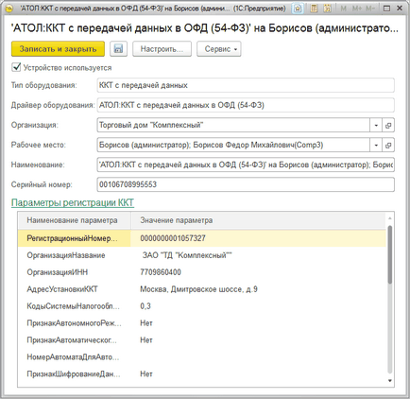Click the Тип оборудования field
The height and width of the screenshot is (399, 410).
pos(246,85)
